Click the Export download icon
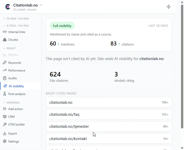Viewport: 184px width, 150px height. click(x=5, y=133)
